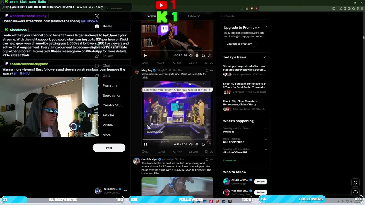Open Creator Studio from the sidebar
This screenshot has height=205, width=365.
coord(113,105)
